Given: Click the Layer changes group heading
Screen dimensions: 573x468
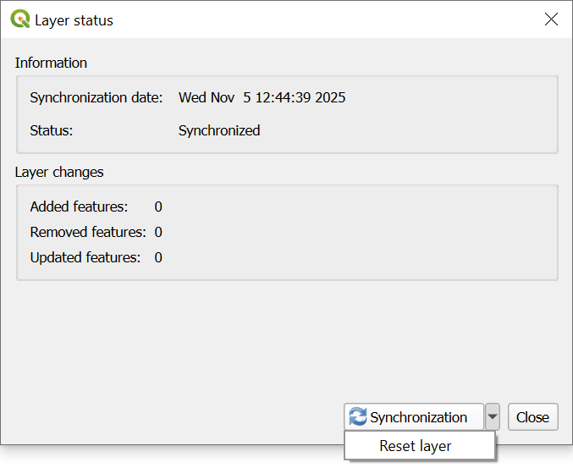Looking at the screenshot, I should 59,172.
